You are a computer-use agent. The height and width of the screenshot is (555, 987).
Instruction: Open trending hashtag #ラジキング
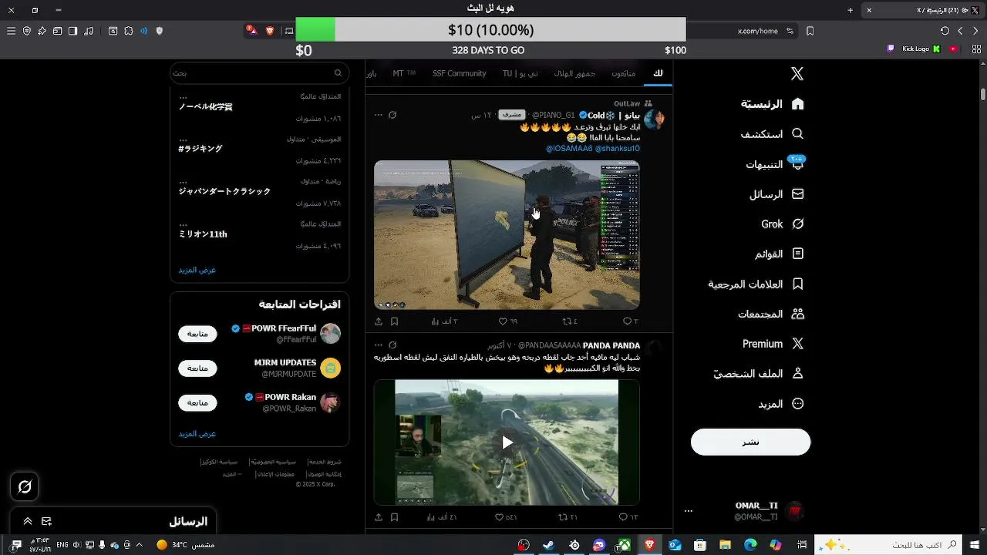click(200, 149)
